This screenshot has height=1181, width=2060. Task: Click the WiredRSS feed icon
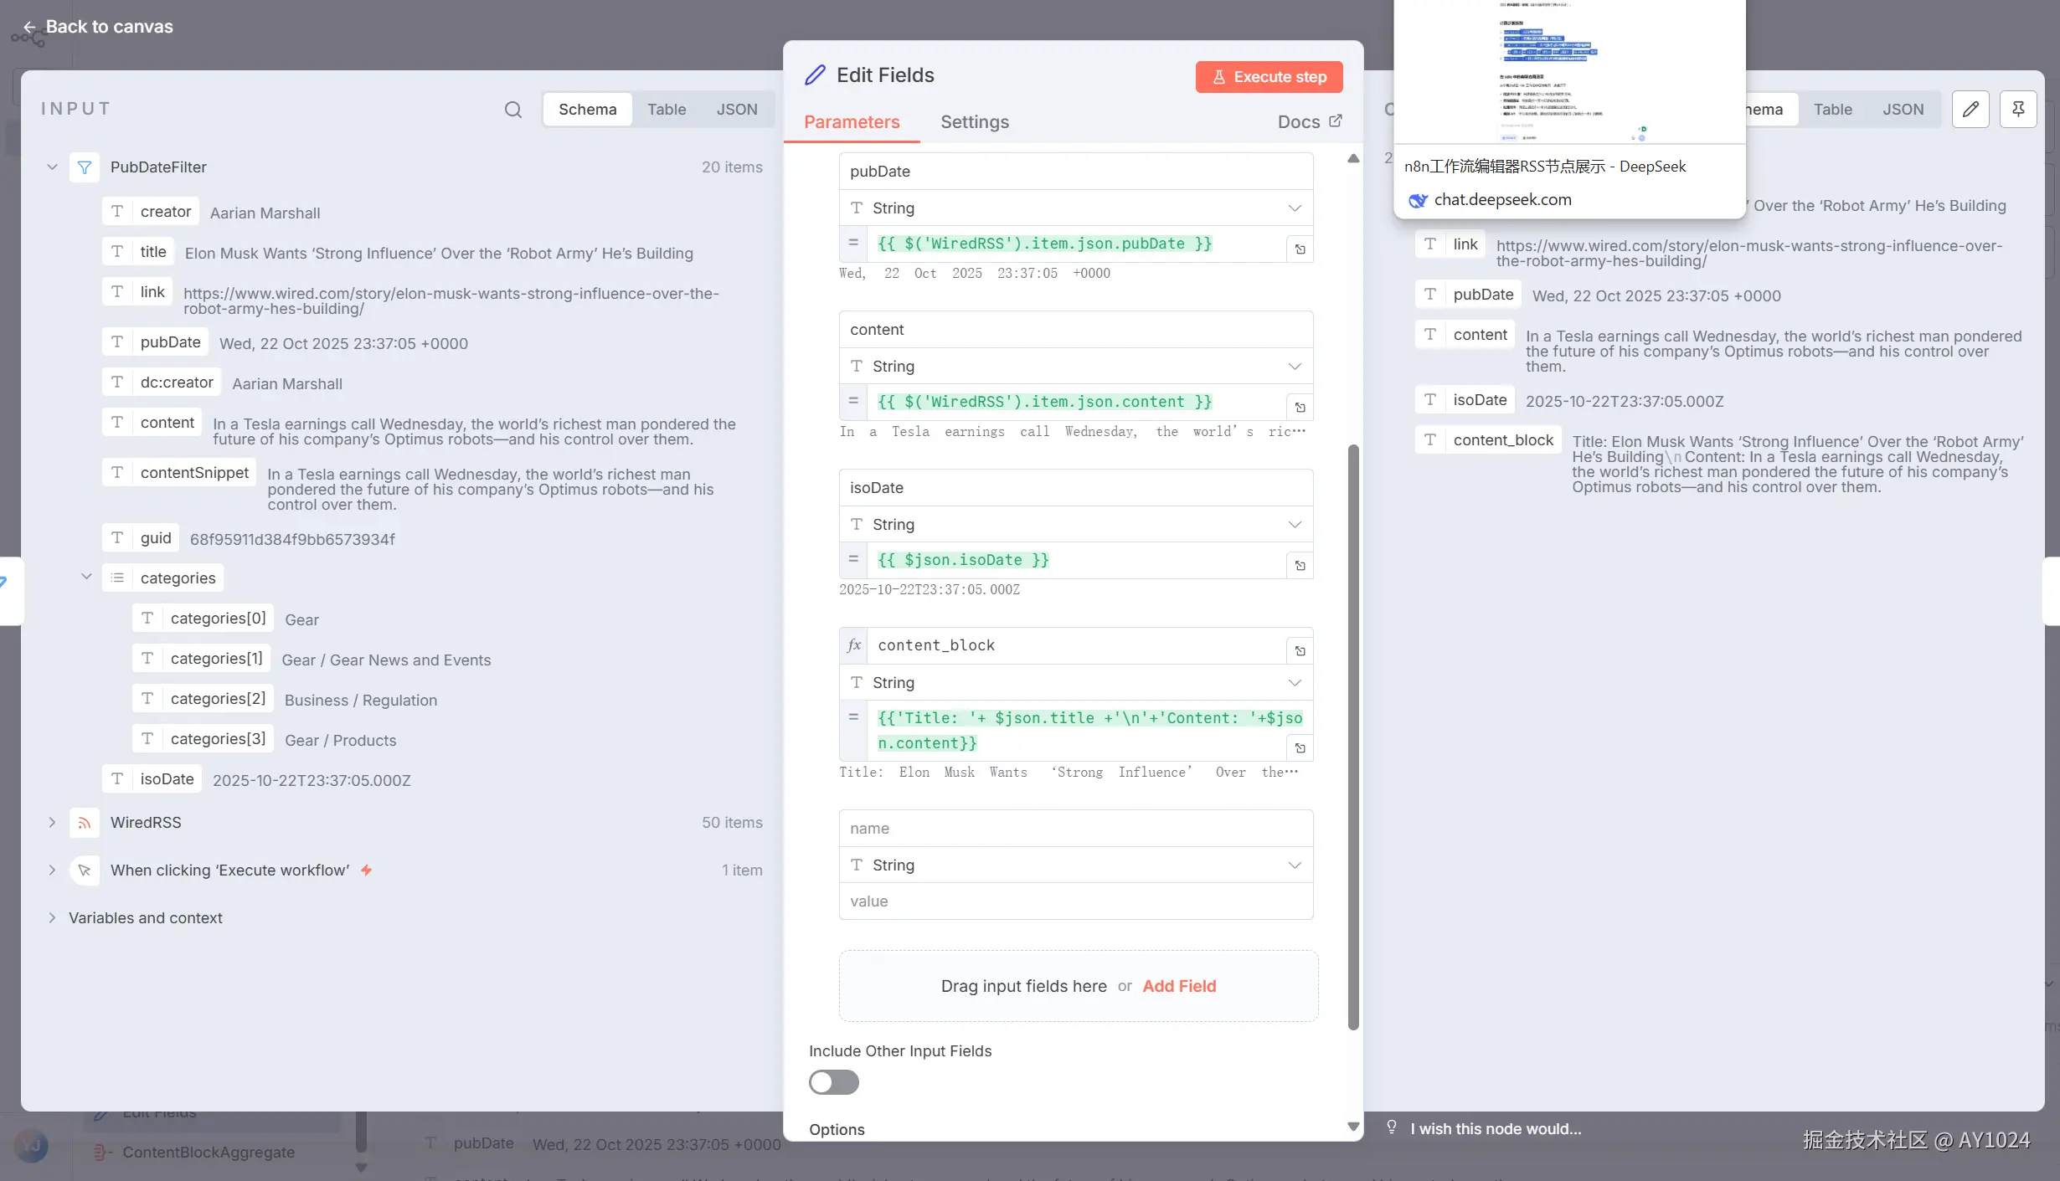tap(85, 823)
